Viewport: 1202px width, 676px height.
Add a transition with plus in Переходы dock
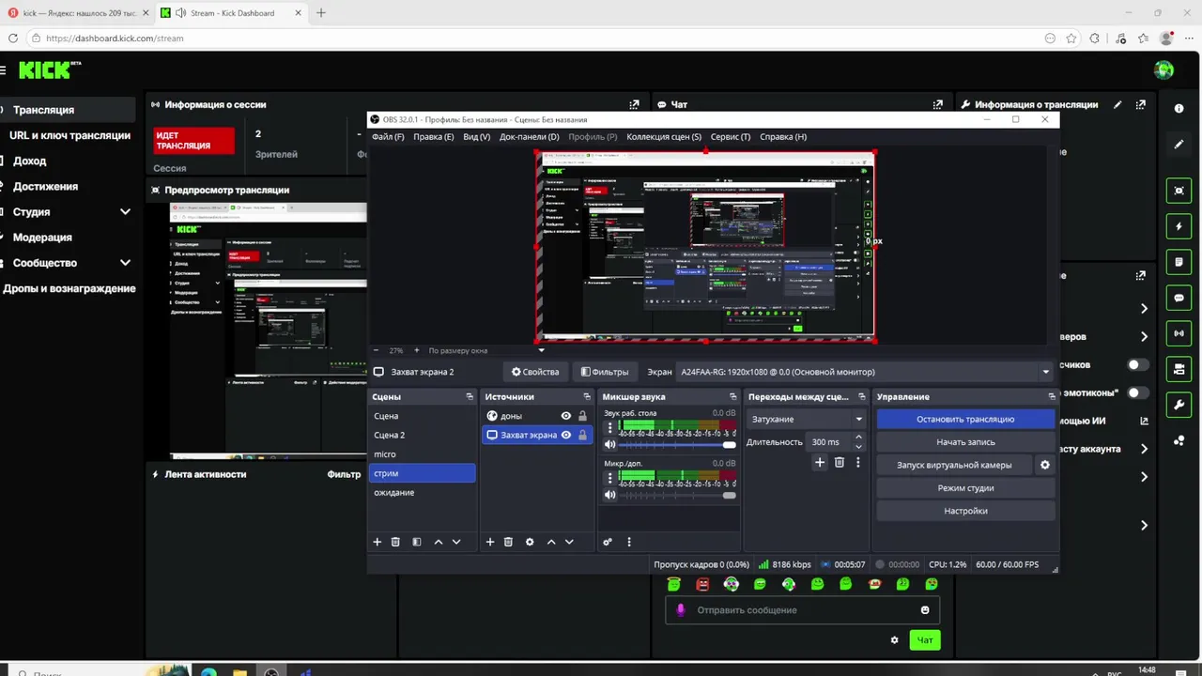point(820,462)
